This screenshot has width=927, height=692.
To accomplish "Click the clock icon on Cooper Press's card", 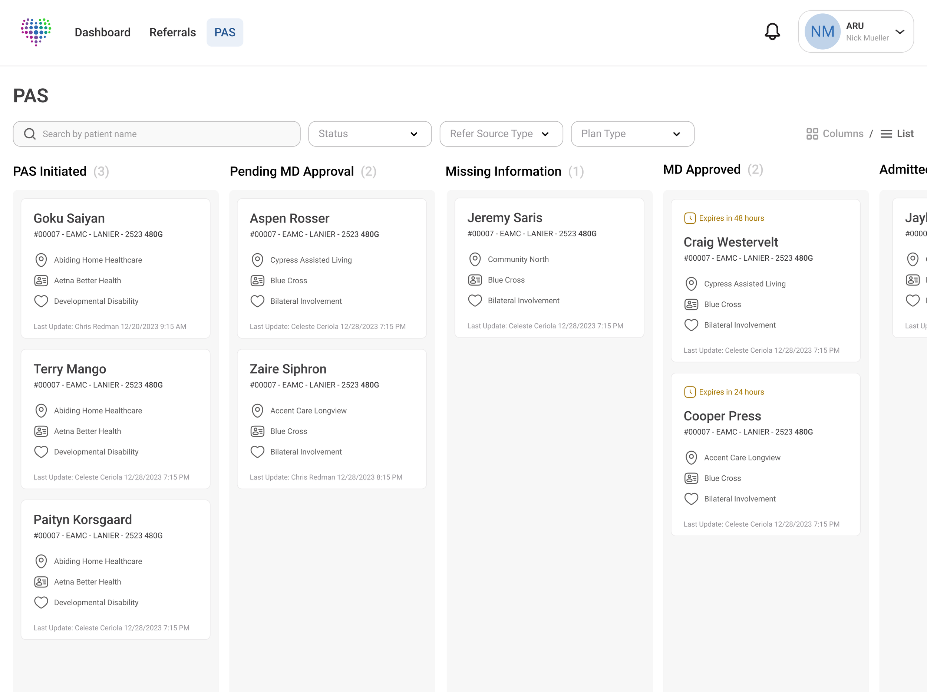I will [689, 392].
